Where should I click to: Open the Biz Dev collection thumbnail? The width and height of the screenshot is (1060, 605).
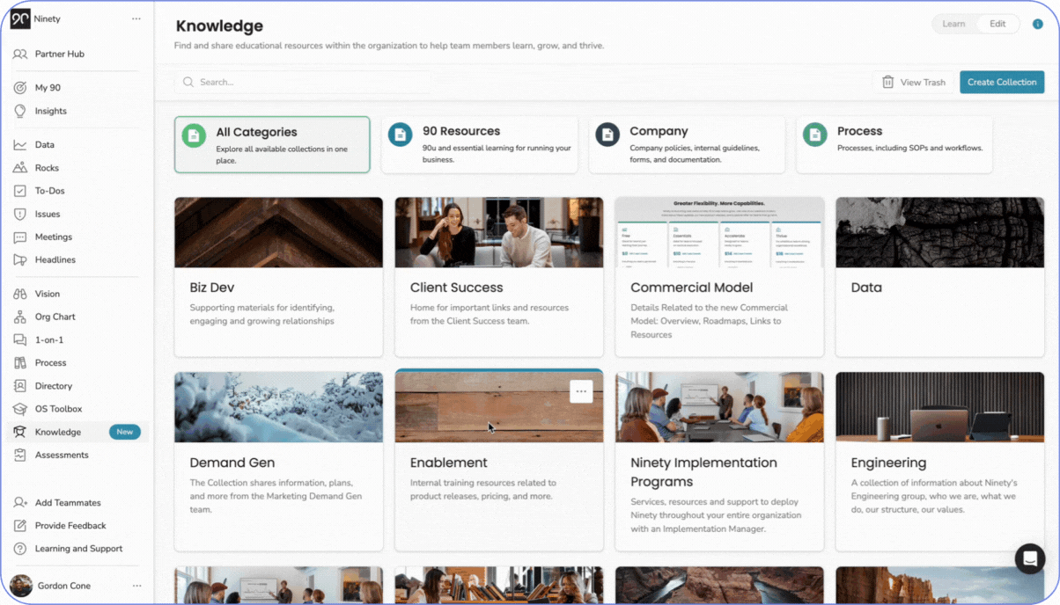(x=278, y=232)
